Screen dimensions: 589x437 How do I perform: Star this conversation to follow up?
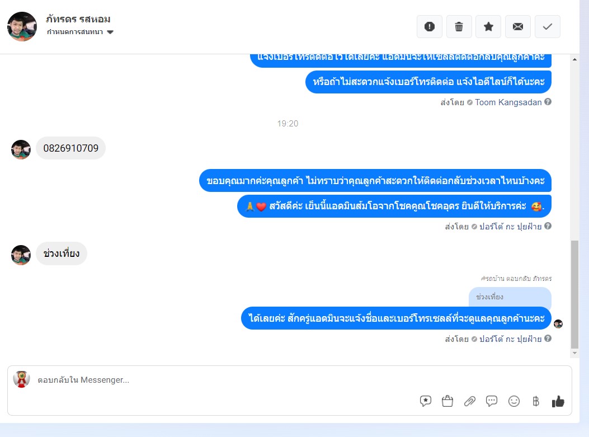(x=488, y=27)
